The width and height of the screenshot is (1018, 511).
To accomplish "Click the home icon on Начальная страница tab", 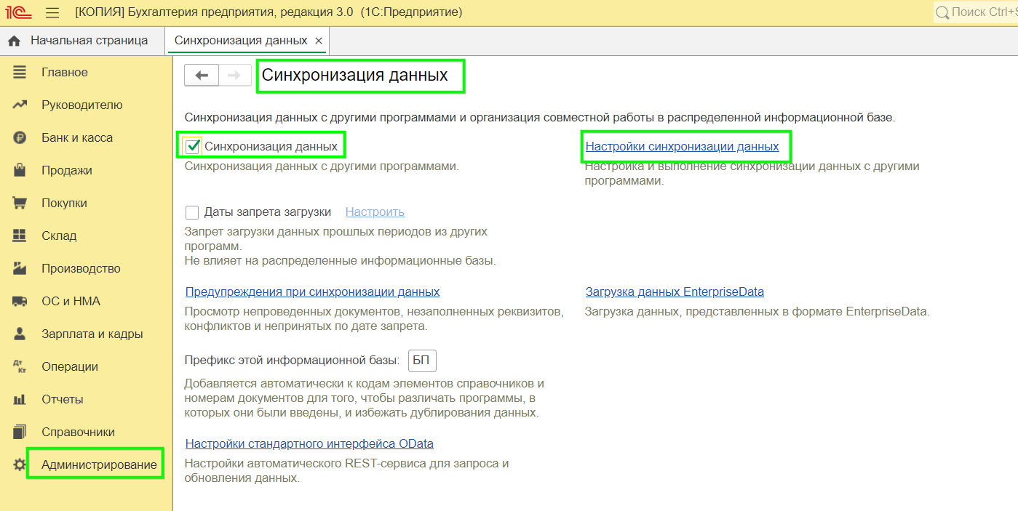I will coord(14,41).
